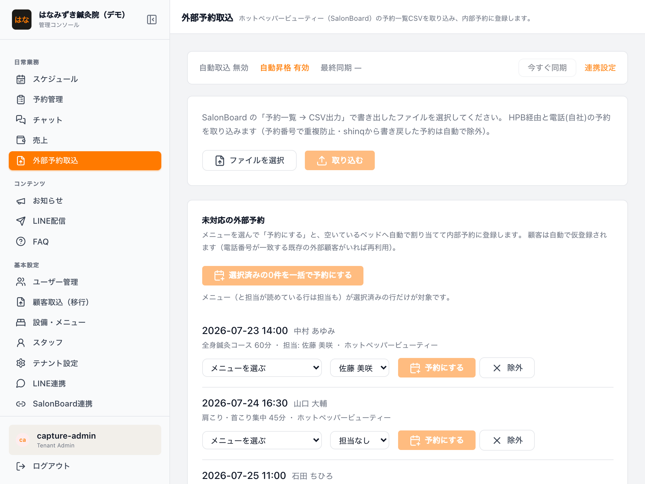
Task: Select 外部予約取込 menu item
Action: point(85,161)
